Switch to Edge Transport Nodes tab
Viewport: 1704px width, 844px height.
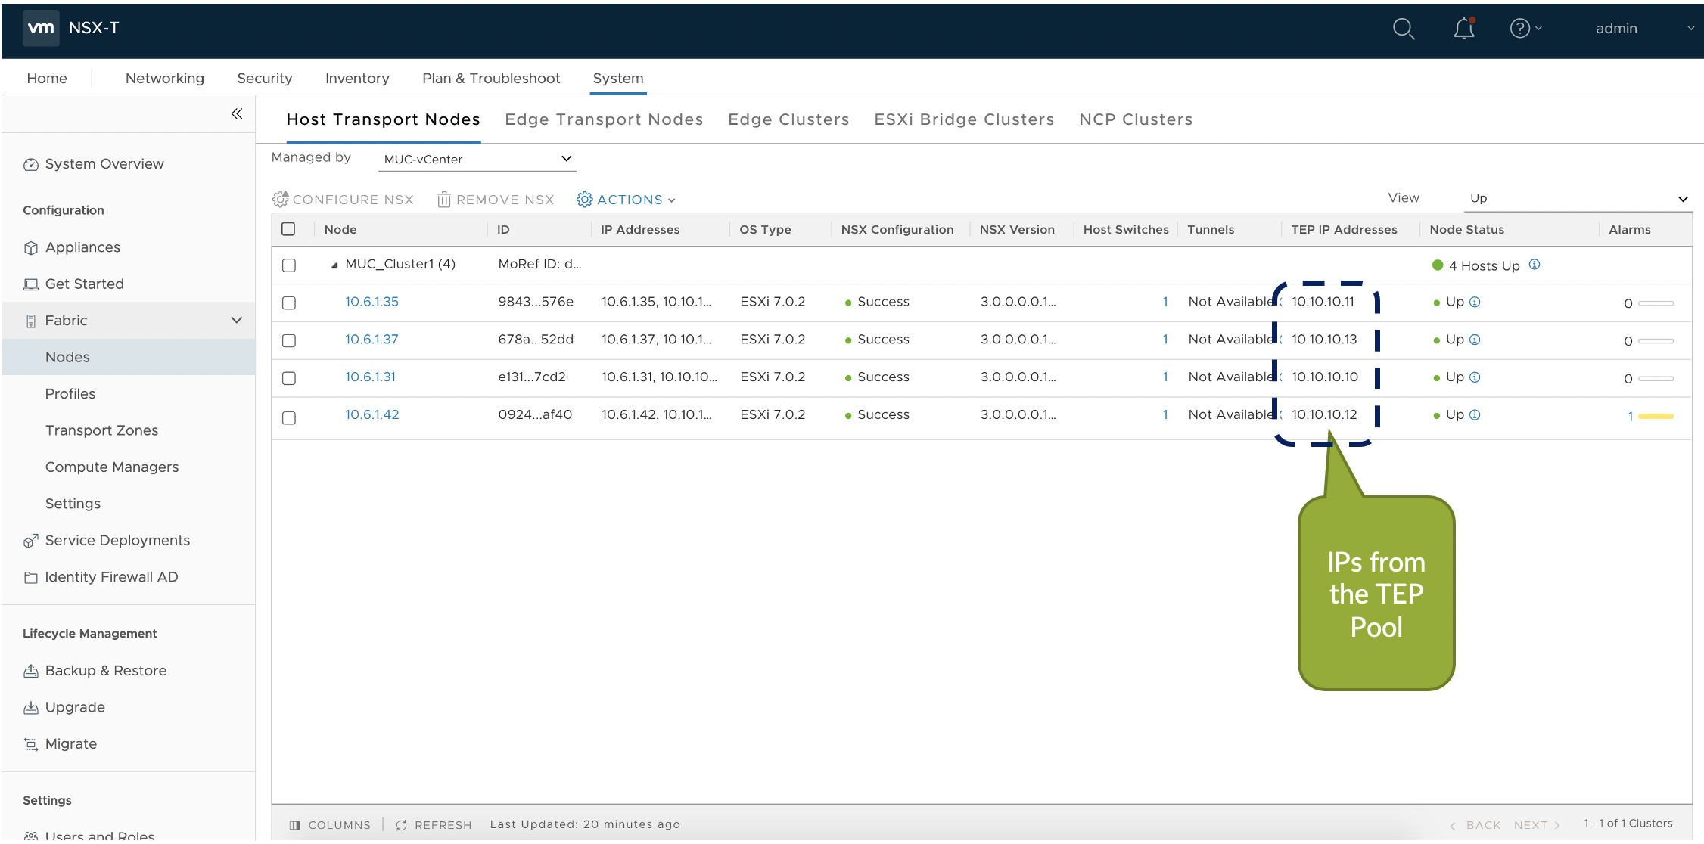click(604, 119)
